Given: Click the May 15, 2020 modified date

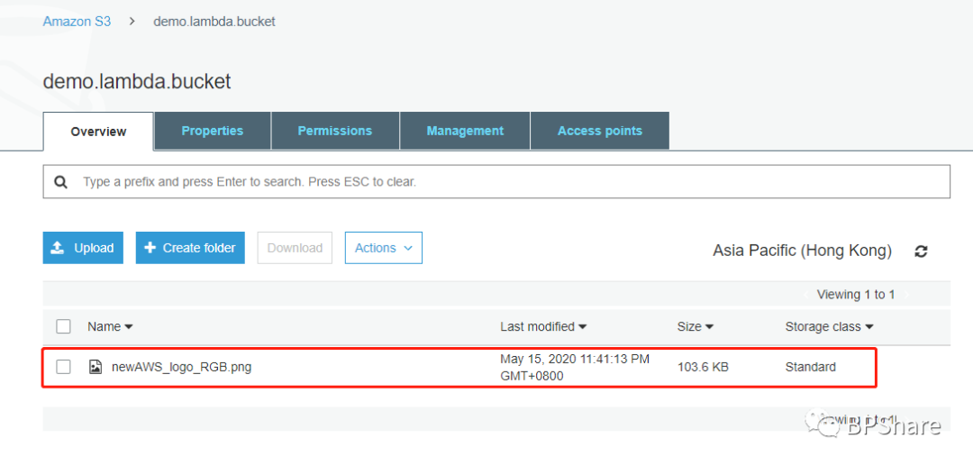Looking at the screenshot, I should point(575,368).
